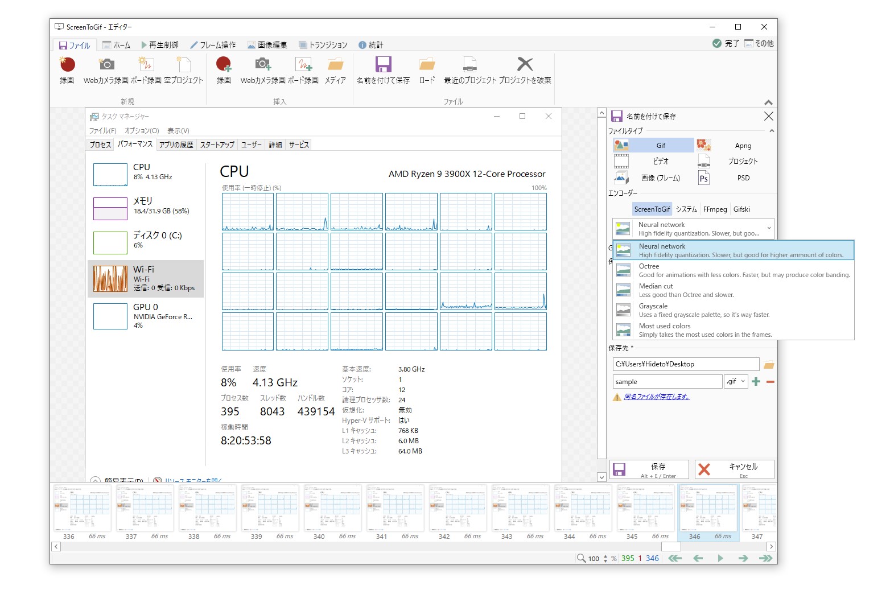Switch to the ホーム ribbon tab
This screenshot has width=890, height=602.
(116, 45)
